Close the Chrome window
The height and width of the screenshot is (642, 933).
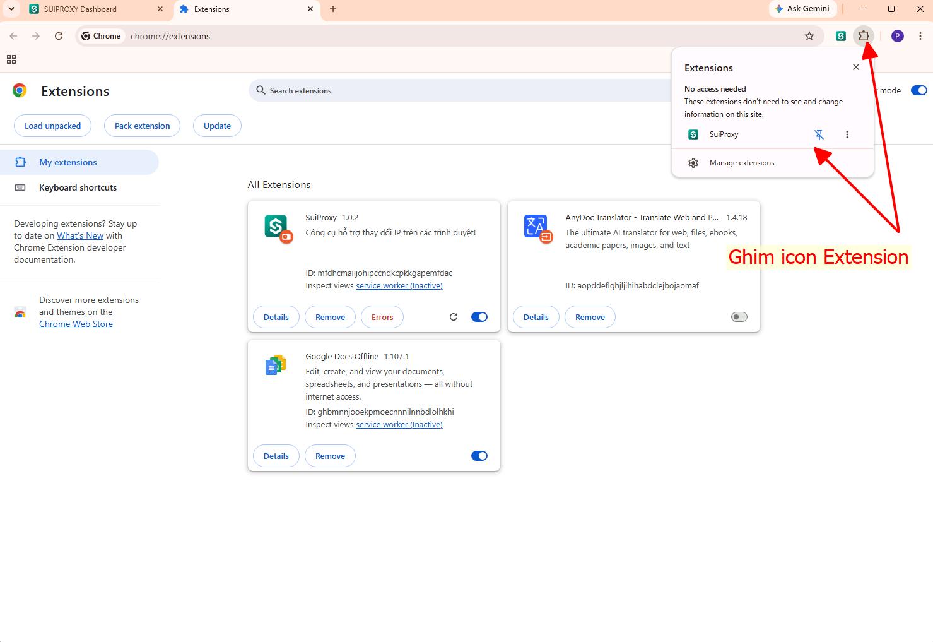(x=920, y=9)
